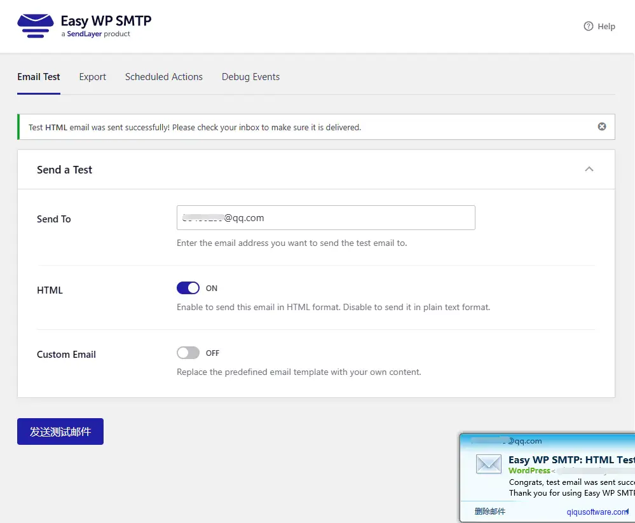This screenshot has width=635, height=523.
Task: Click the 'Enter the email address' help text
Action: tap(292, 243)
